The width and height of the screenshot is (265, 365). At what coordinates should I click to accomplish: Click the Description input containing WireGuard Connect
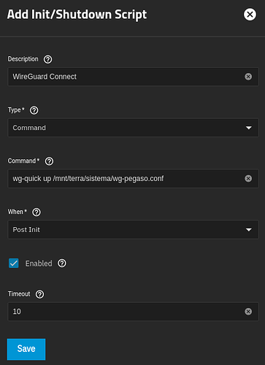[133, 77]
